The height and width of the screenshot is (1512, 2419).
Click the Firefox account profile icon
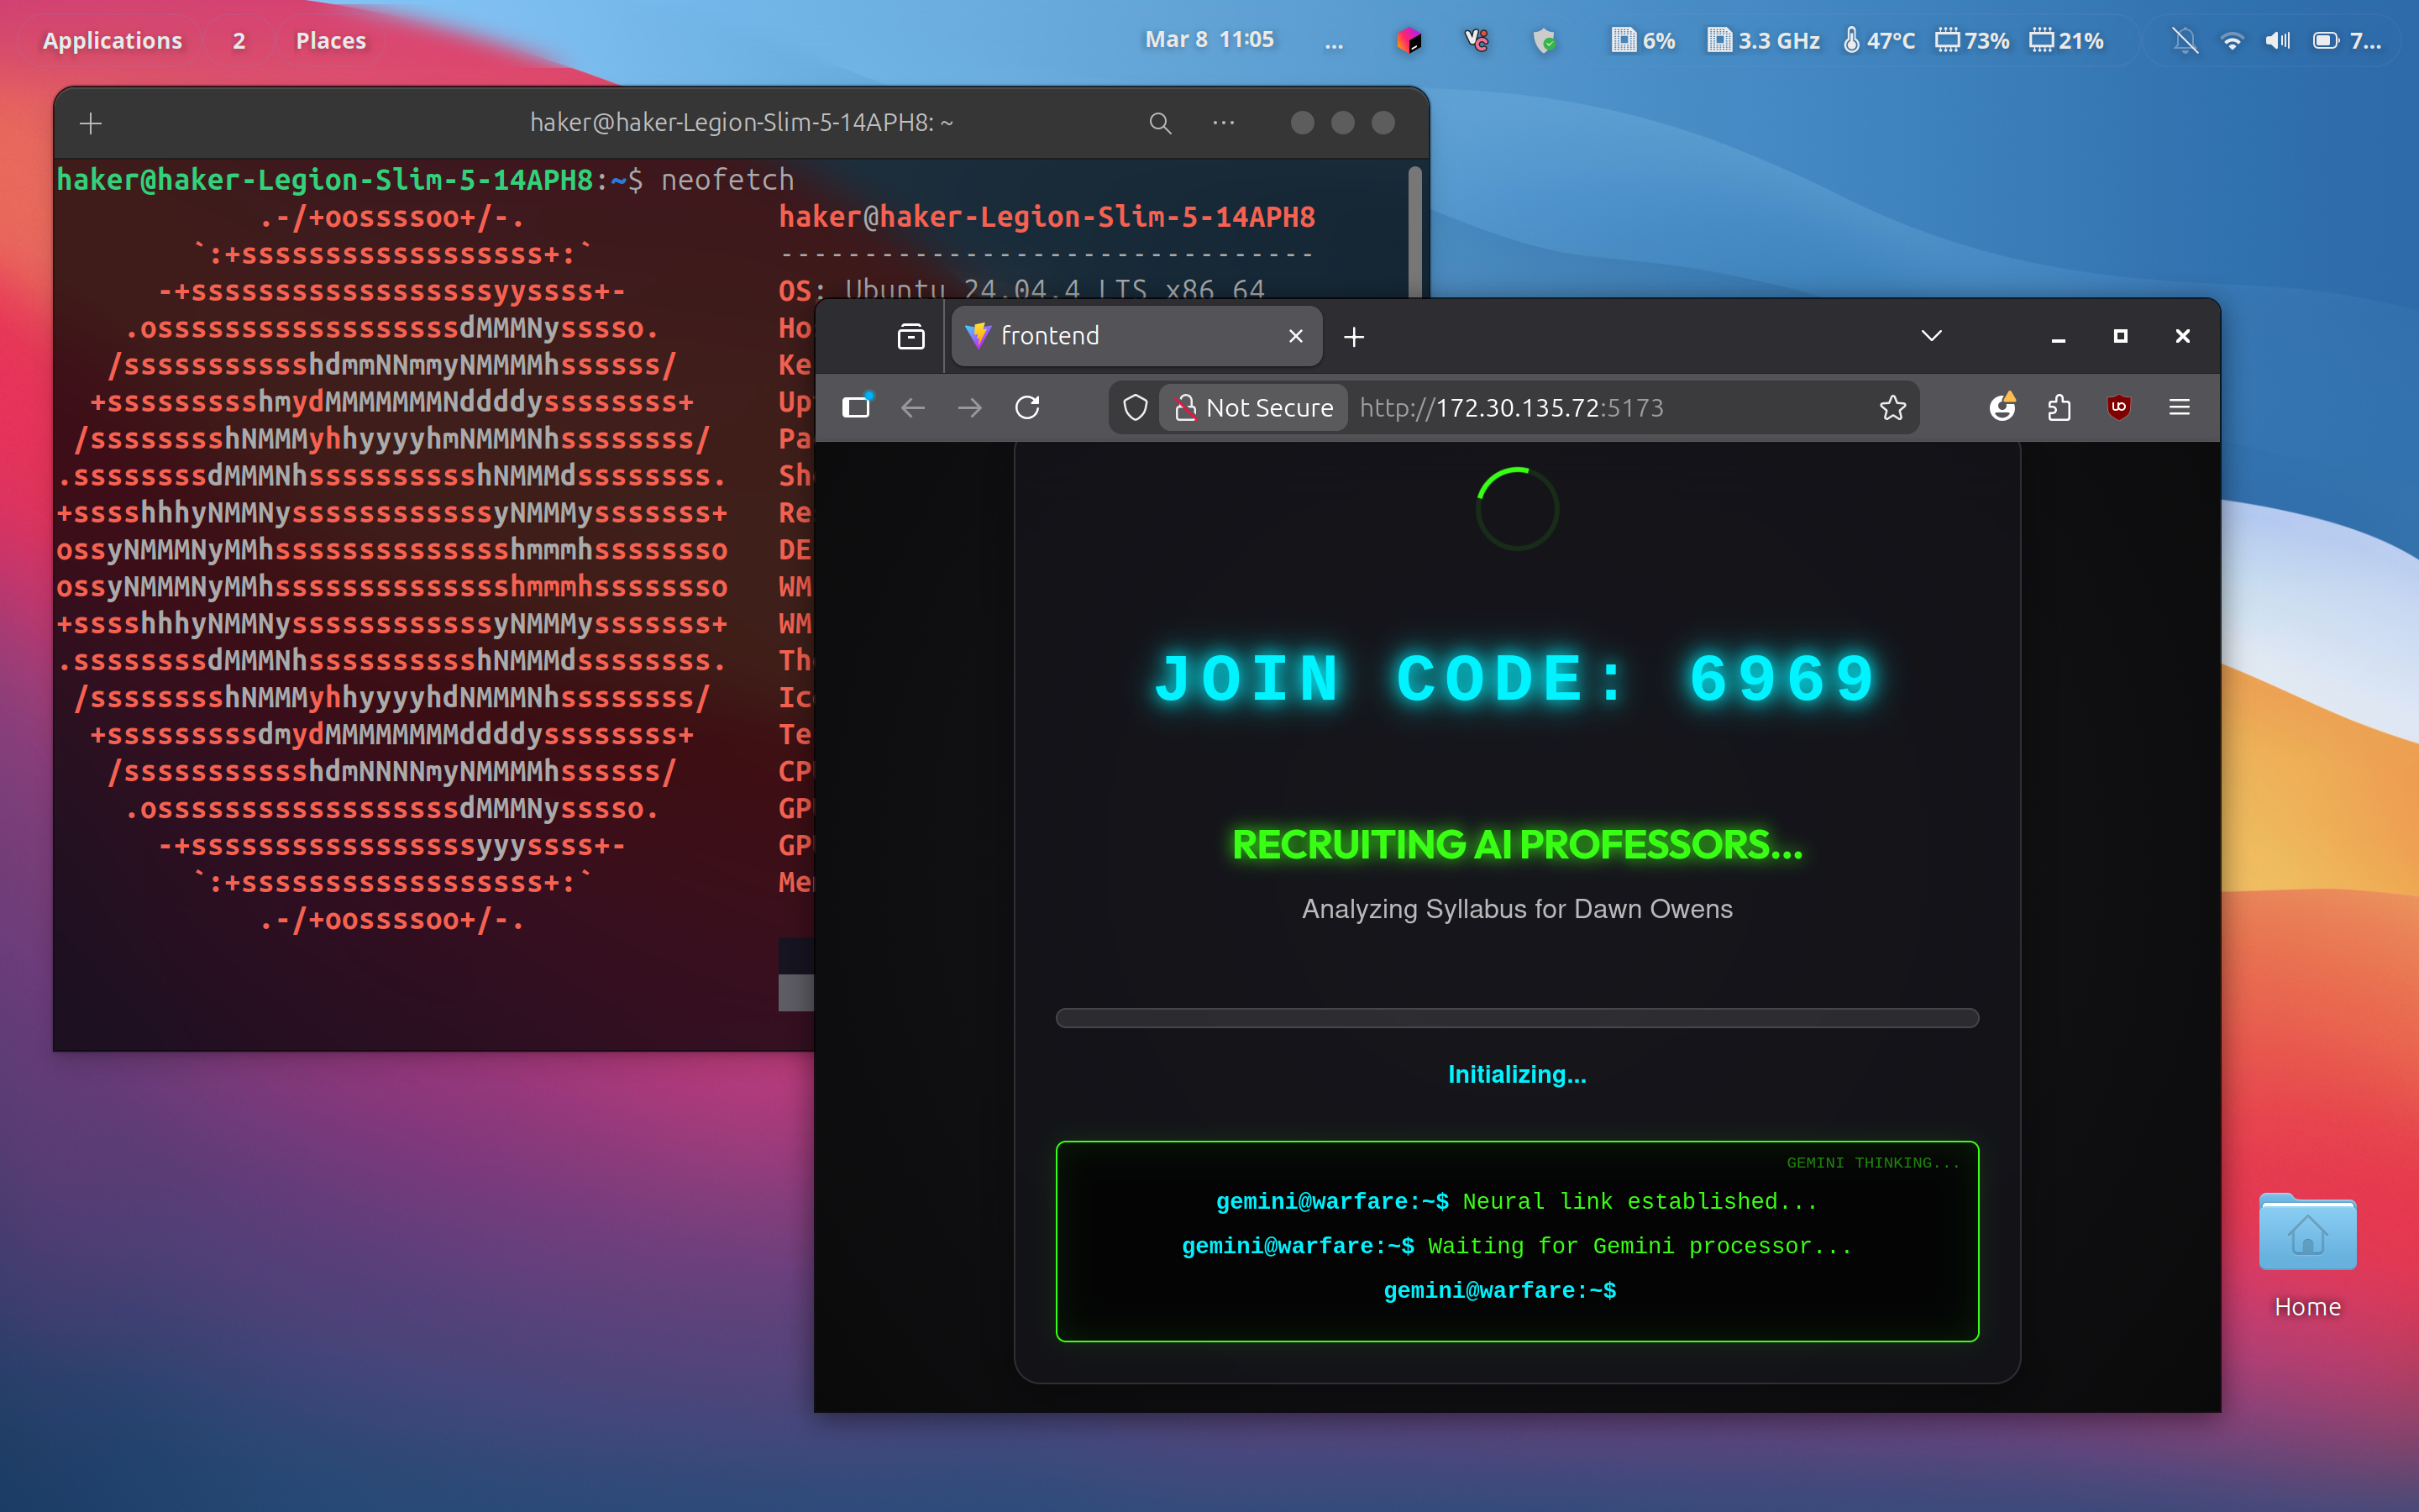point(2002,407)
